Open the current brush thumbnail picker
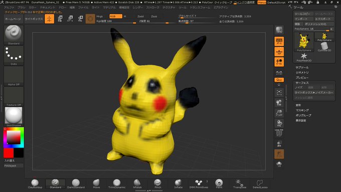 point(14,35)
